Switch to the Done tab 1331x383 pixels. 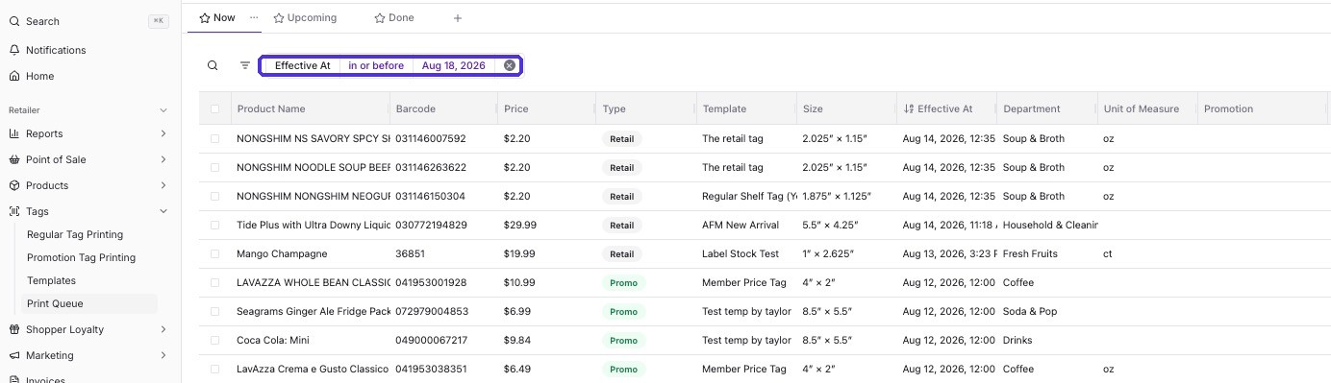tap(394, 17)
